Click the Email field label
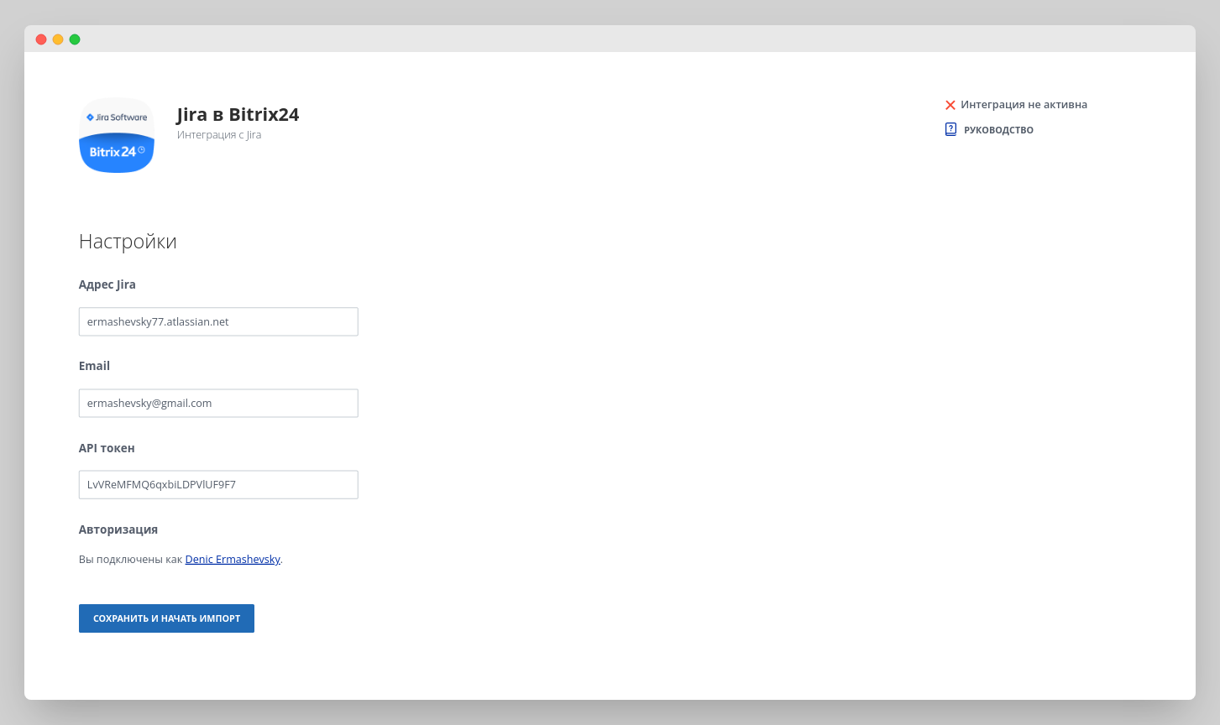Image resolution: width=1220 pixels, height=725 pixels. (94, 366)
